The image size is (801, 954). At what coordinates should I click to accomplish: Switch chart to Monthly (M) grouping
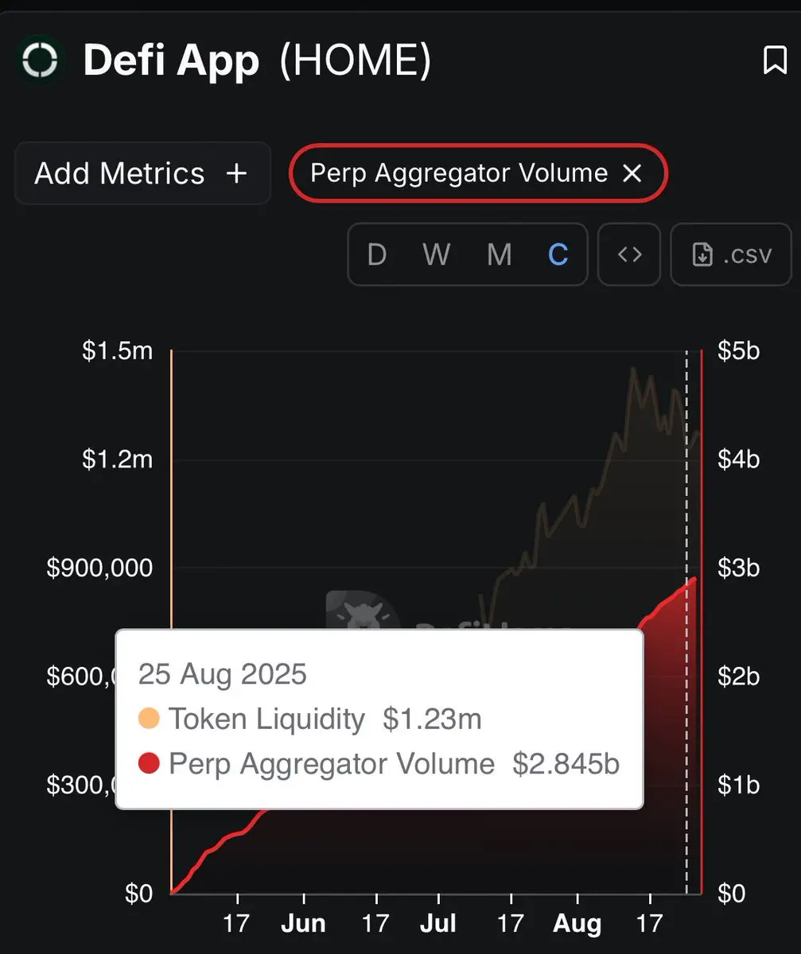point(499,254)
